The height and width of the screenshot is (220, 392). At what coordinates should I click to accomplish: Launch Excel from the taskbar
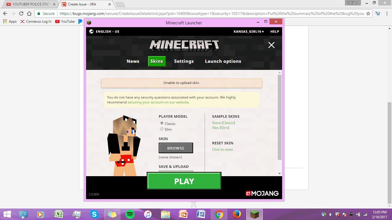tap(59, 214)
